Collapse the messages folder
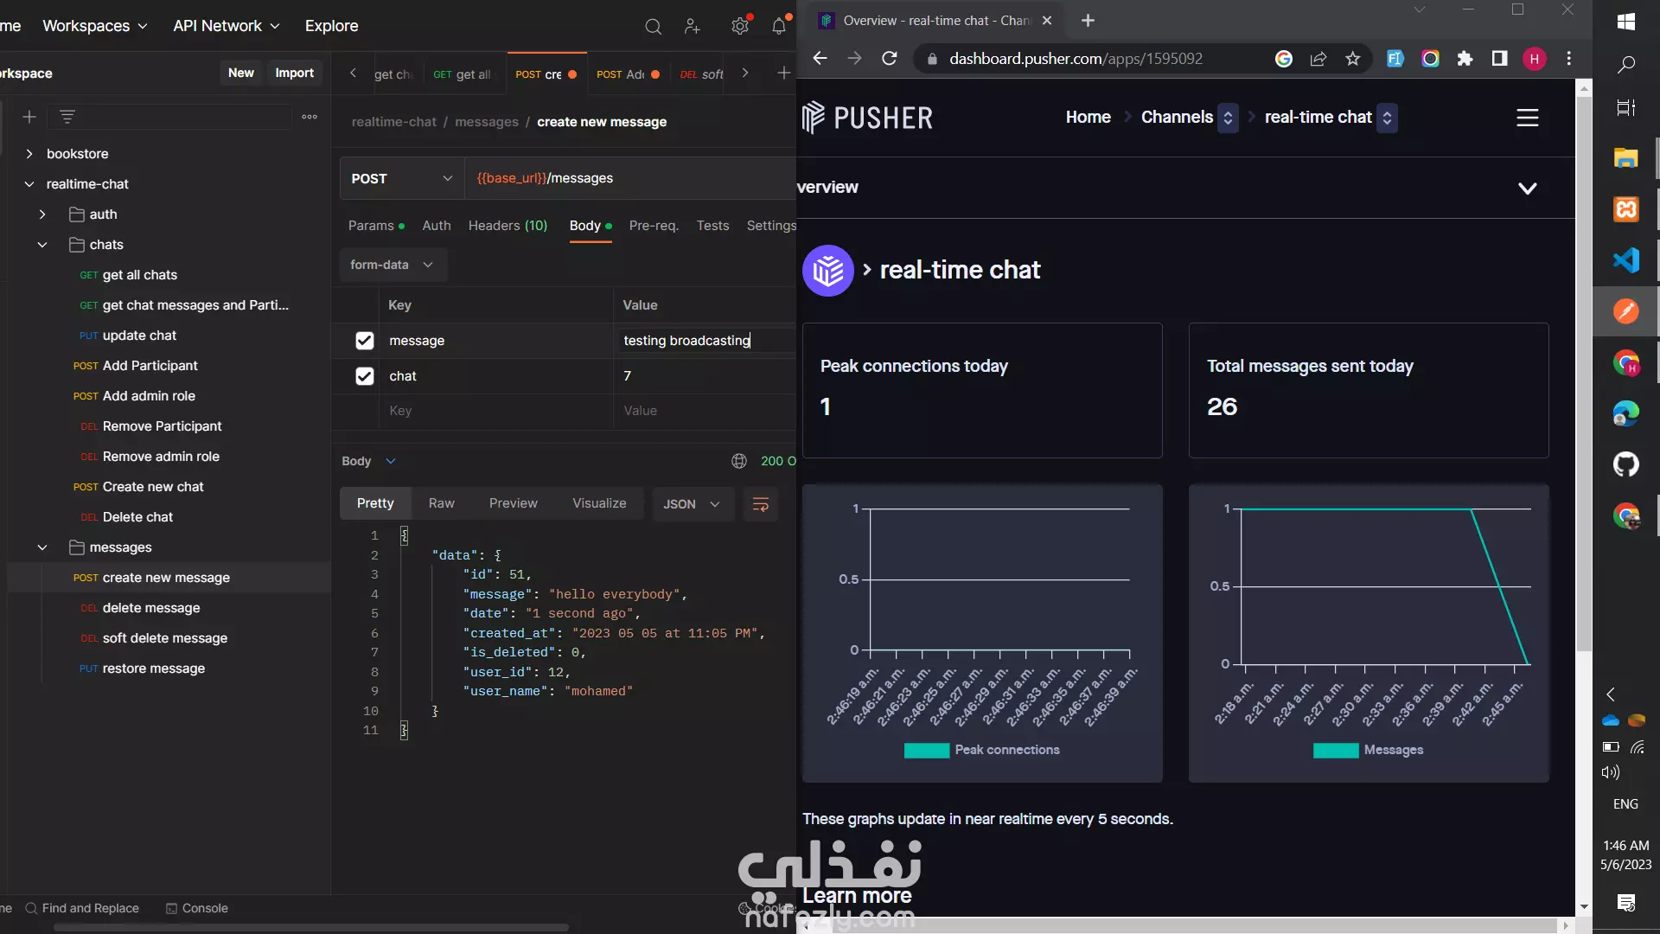This screenshot has width=1660, height=934. [x=42, y=547]
